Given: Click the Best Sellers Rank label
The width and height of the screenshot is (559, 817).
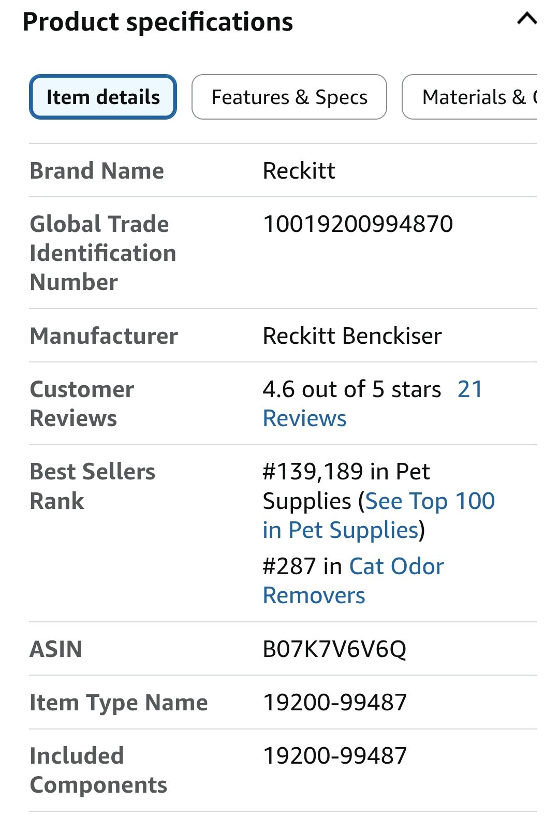Looking at the screenshot, I should 93,486.
